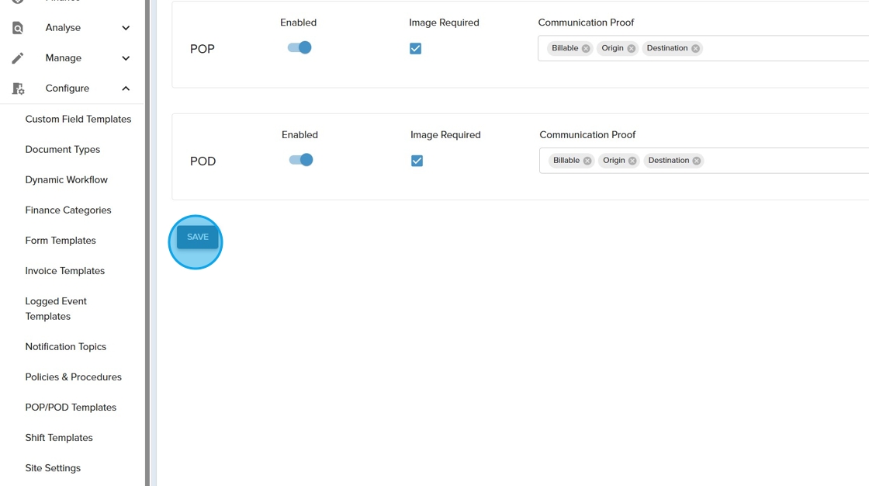Click the Analyse magnifier icon in sidebar
The width and height of the screenshot is (869, 486).
[x=18, y=28]
